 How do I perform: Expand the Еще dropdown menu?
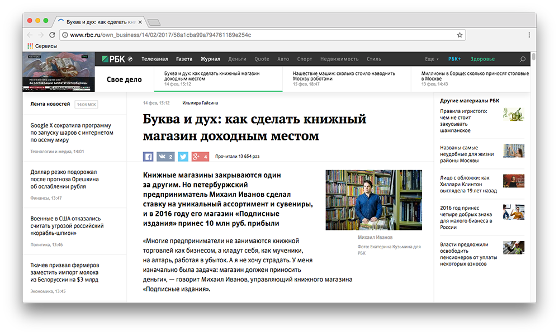click(x=432, y=59)
